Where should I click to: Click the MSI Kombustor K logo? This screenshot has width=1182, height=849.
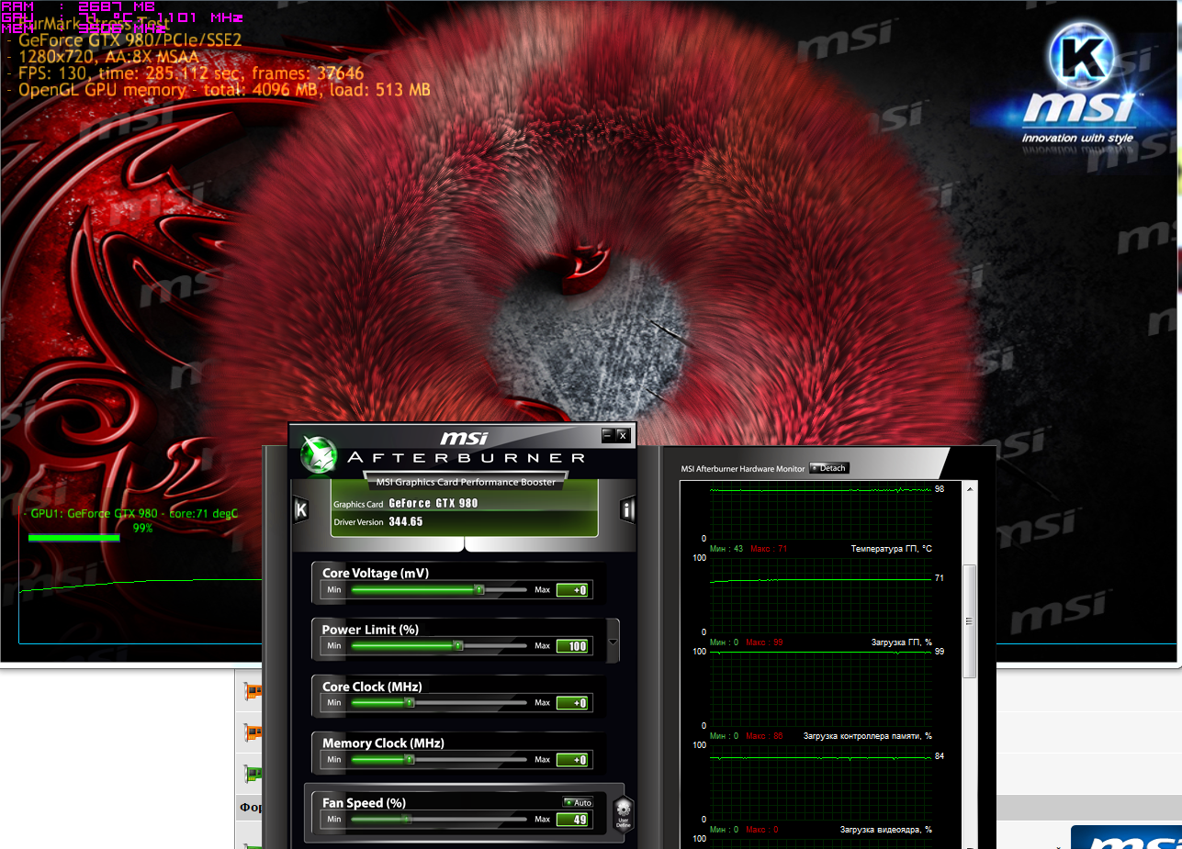[x=1080, y=53]
